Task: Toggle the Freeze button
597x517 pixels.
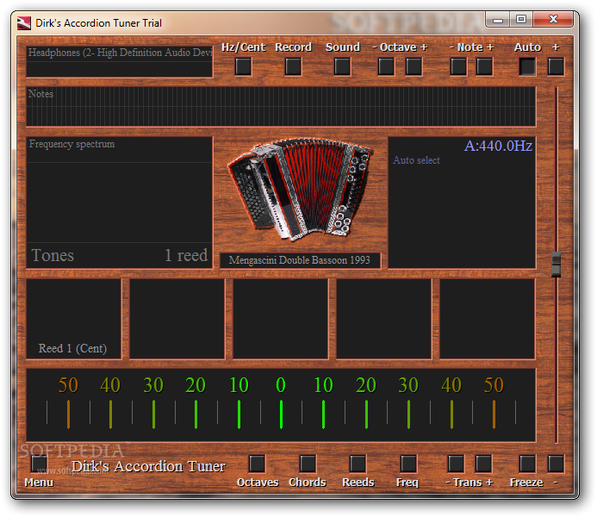Action: (x=527, y=464)
